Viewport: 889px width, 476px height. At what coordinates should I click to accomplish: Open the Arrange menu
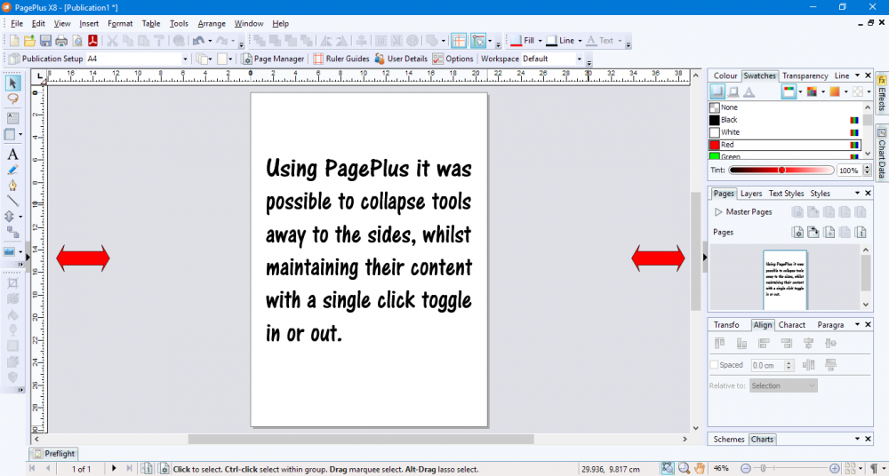tap(212, 23)
